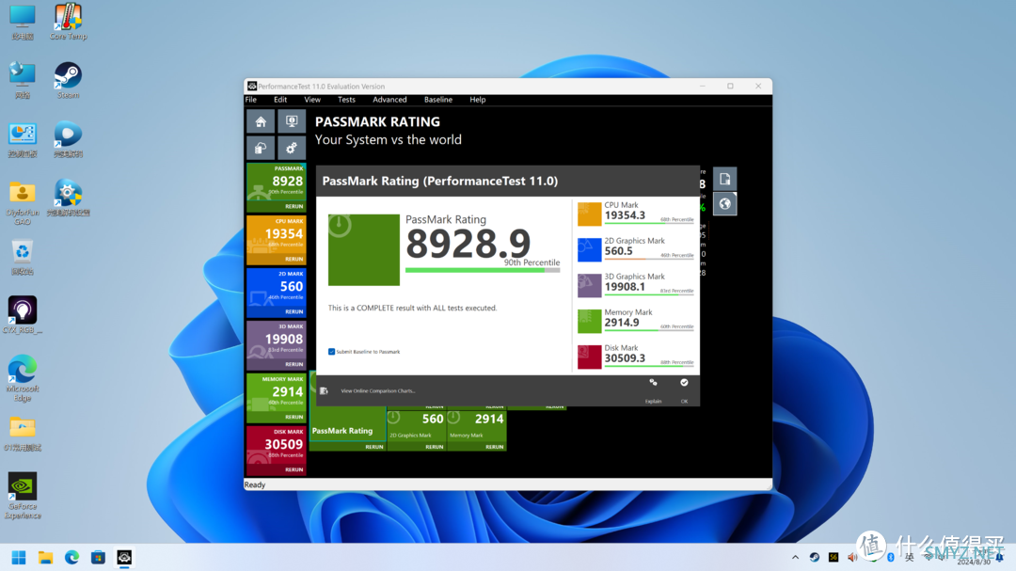Click the '8928.9' PassMark Rating score
Image resolution: width=1016 pixels, height=571 pixels.
tap(468, 244)
